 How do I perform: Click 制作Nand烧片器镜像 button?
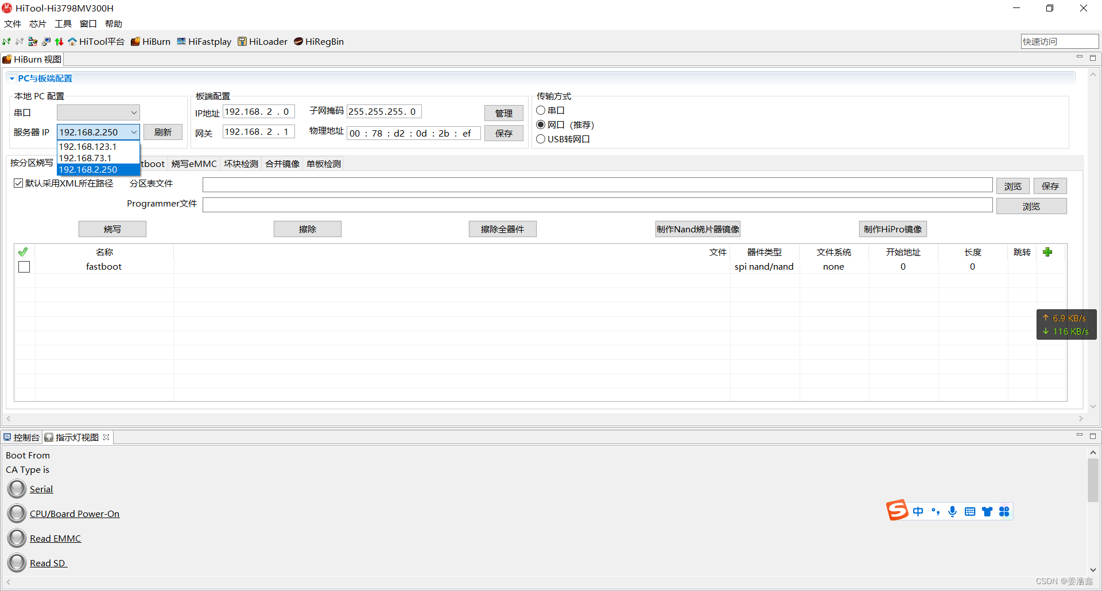coord(698,229)
